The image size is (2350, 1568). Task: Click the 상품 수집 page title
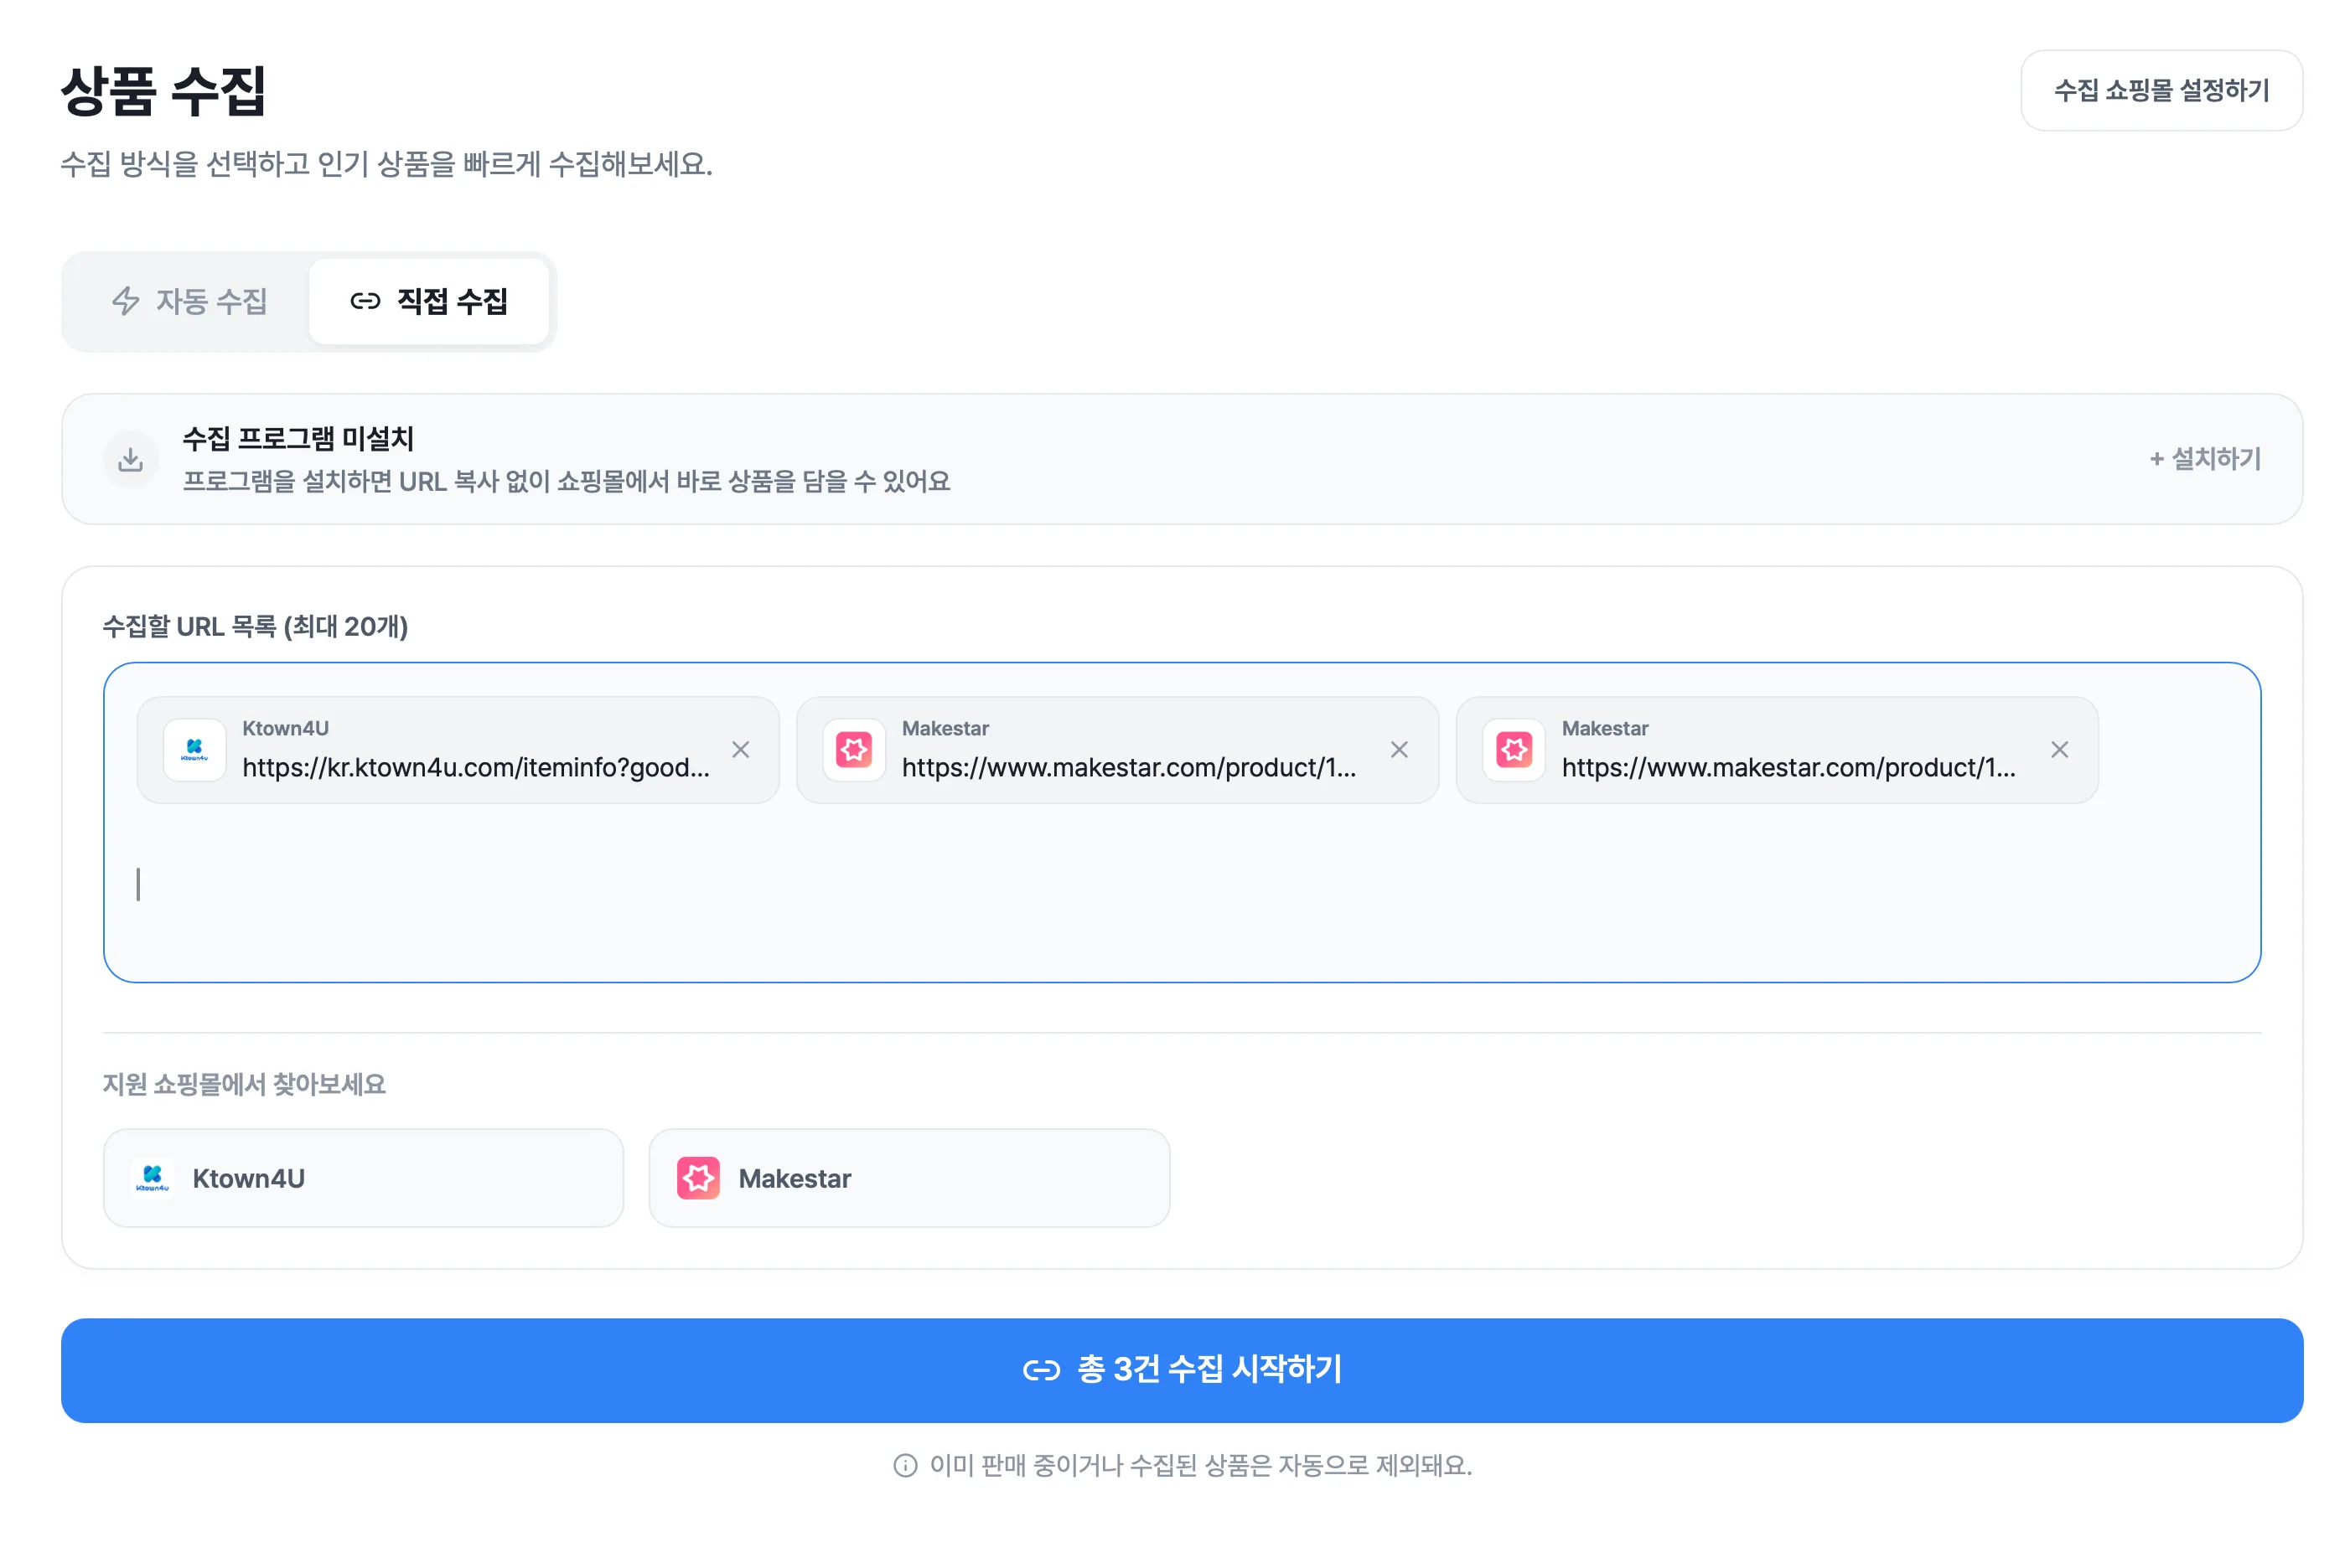162,91
